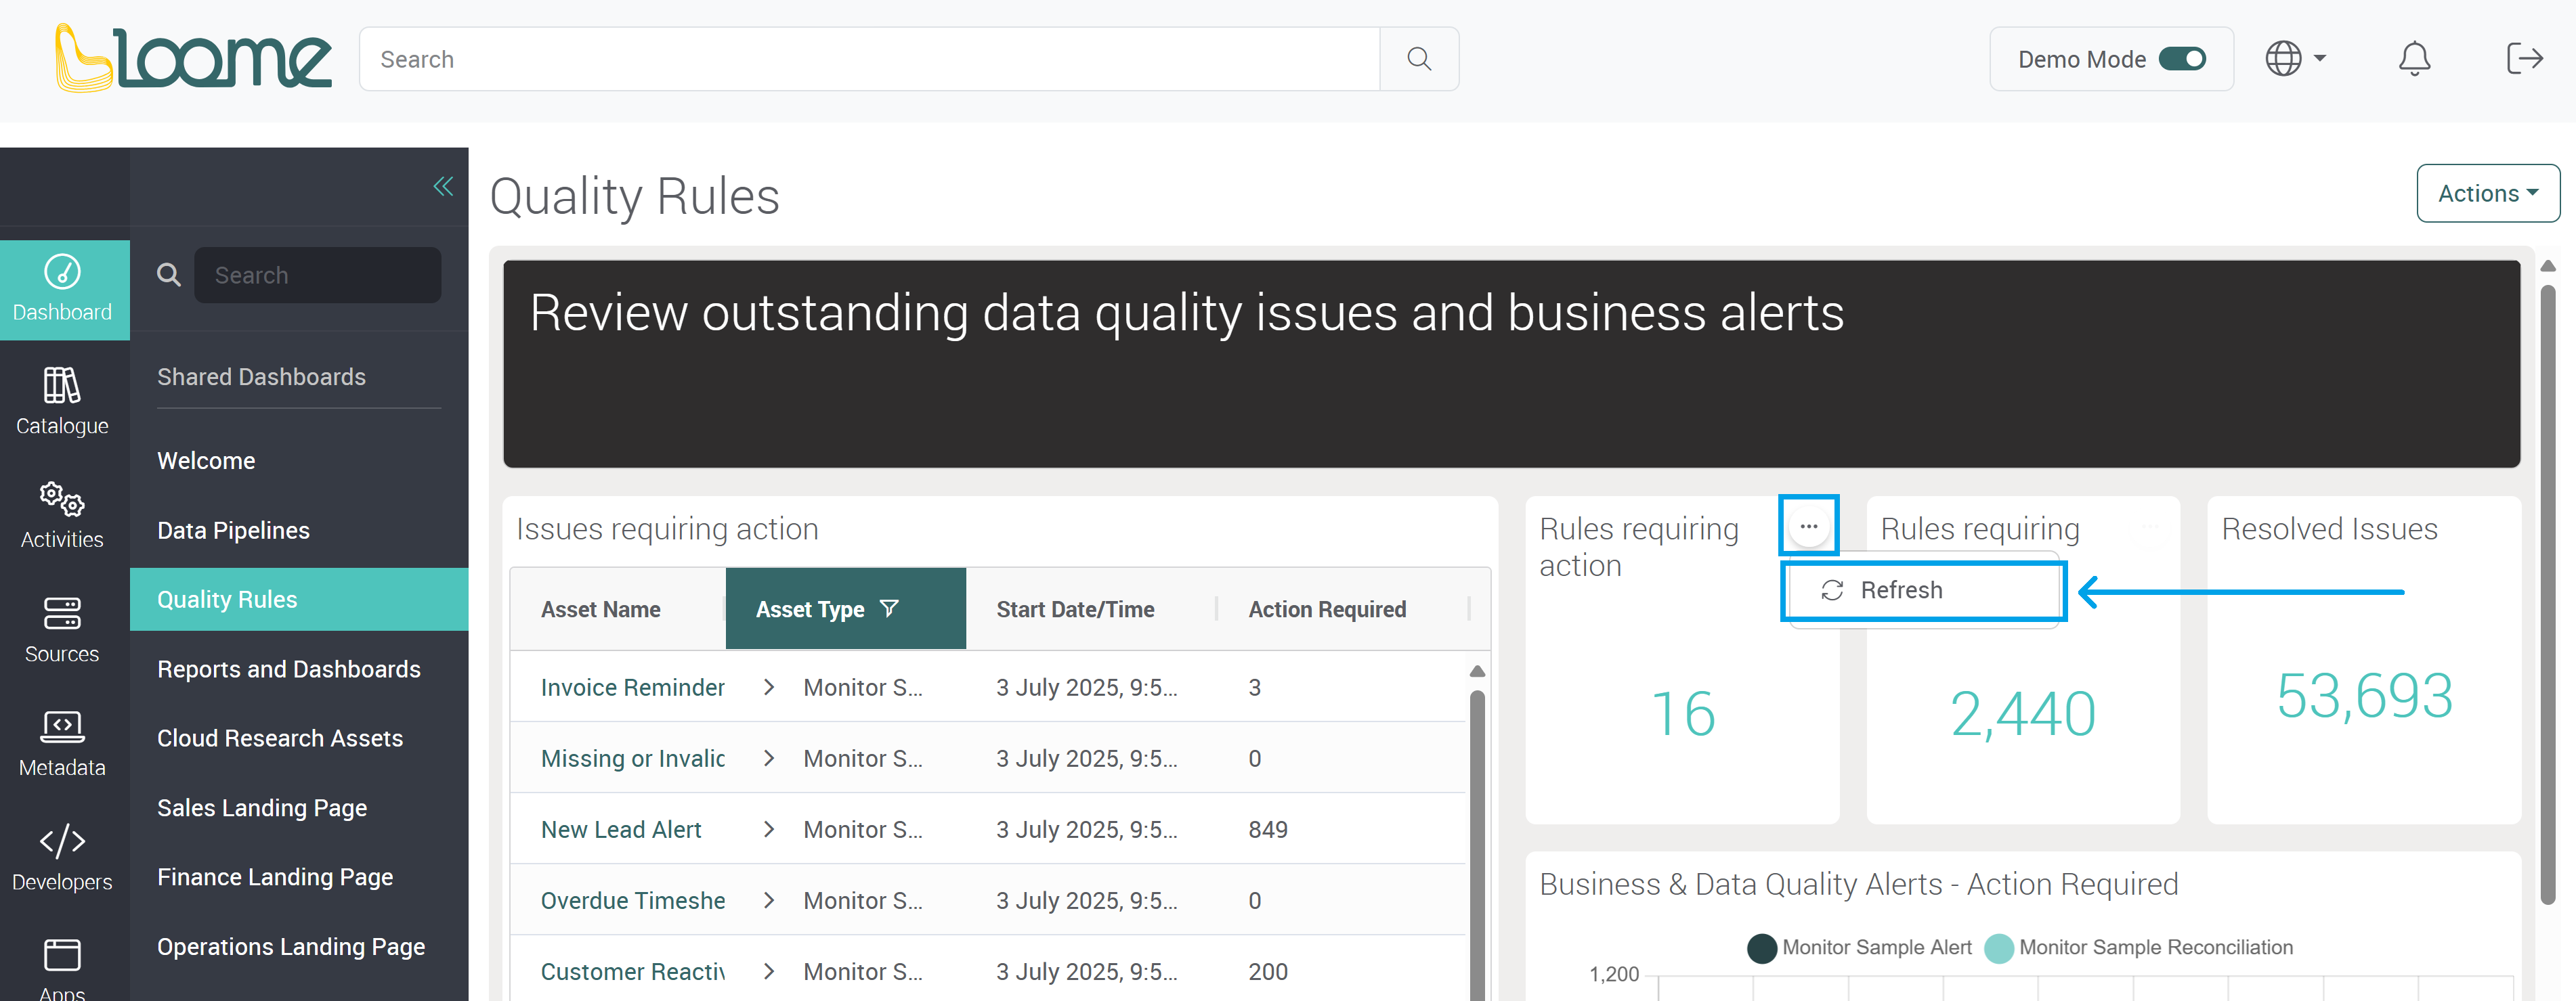Open the Customer Reactivation link

632,971
